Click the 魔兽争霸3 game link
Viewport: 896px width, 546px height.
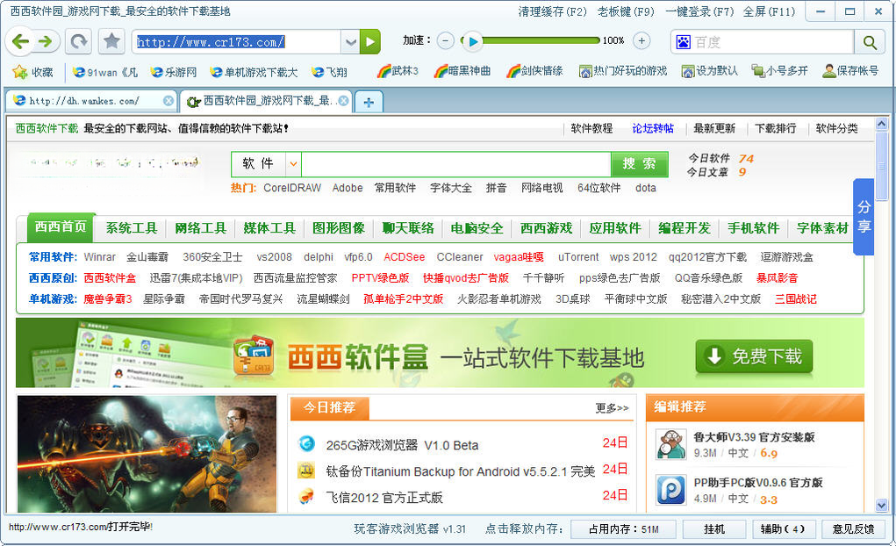coord(107,299)
